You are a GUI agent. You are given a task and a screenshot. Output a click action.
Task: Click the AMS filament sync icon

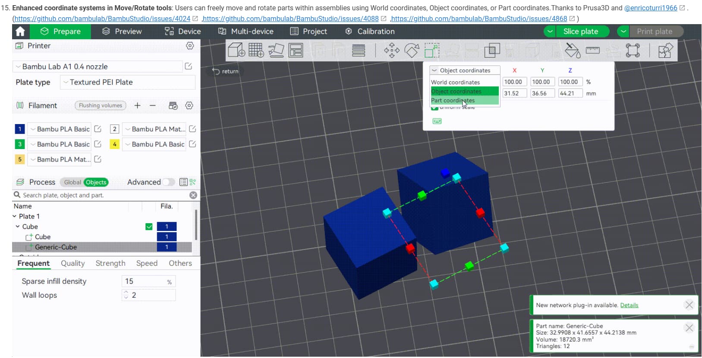(x=173, y=106)
